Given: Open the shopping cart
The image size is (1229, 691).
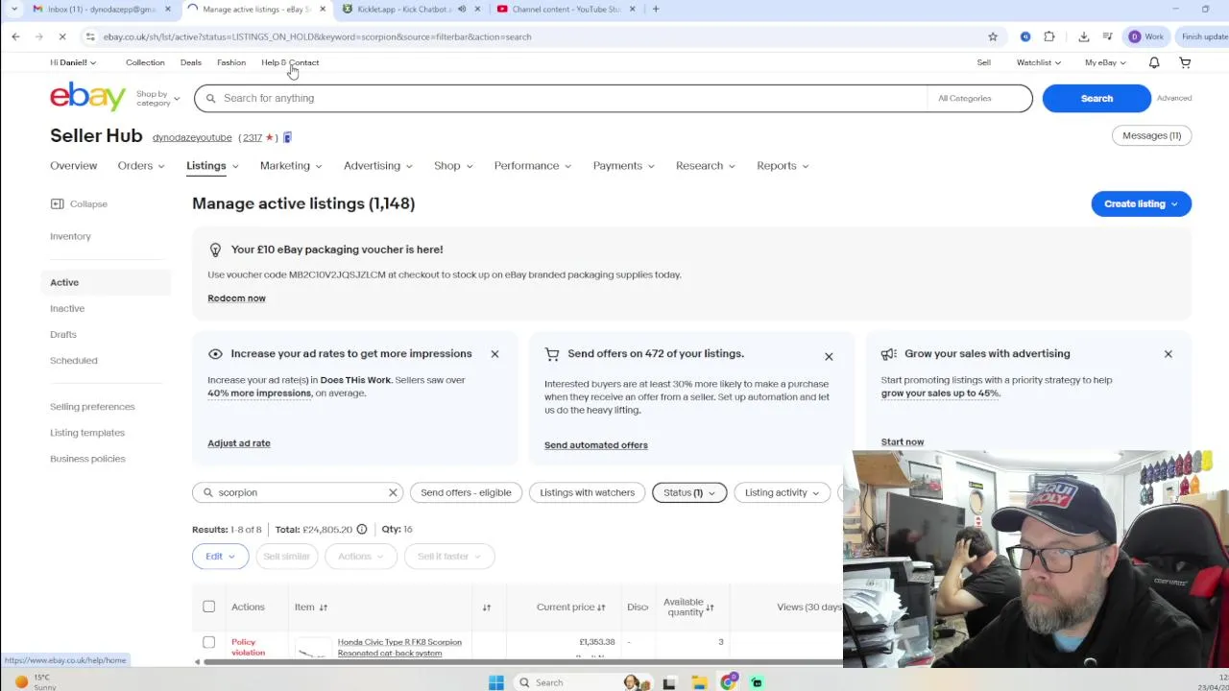Looking at the screenshot, I should 1185,62.
